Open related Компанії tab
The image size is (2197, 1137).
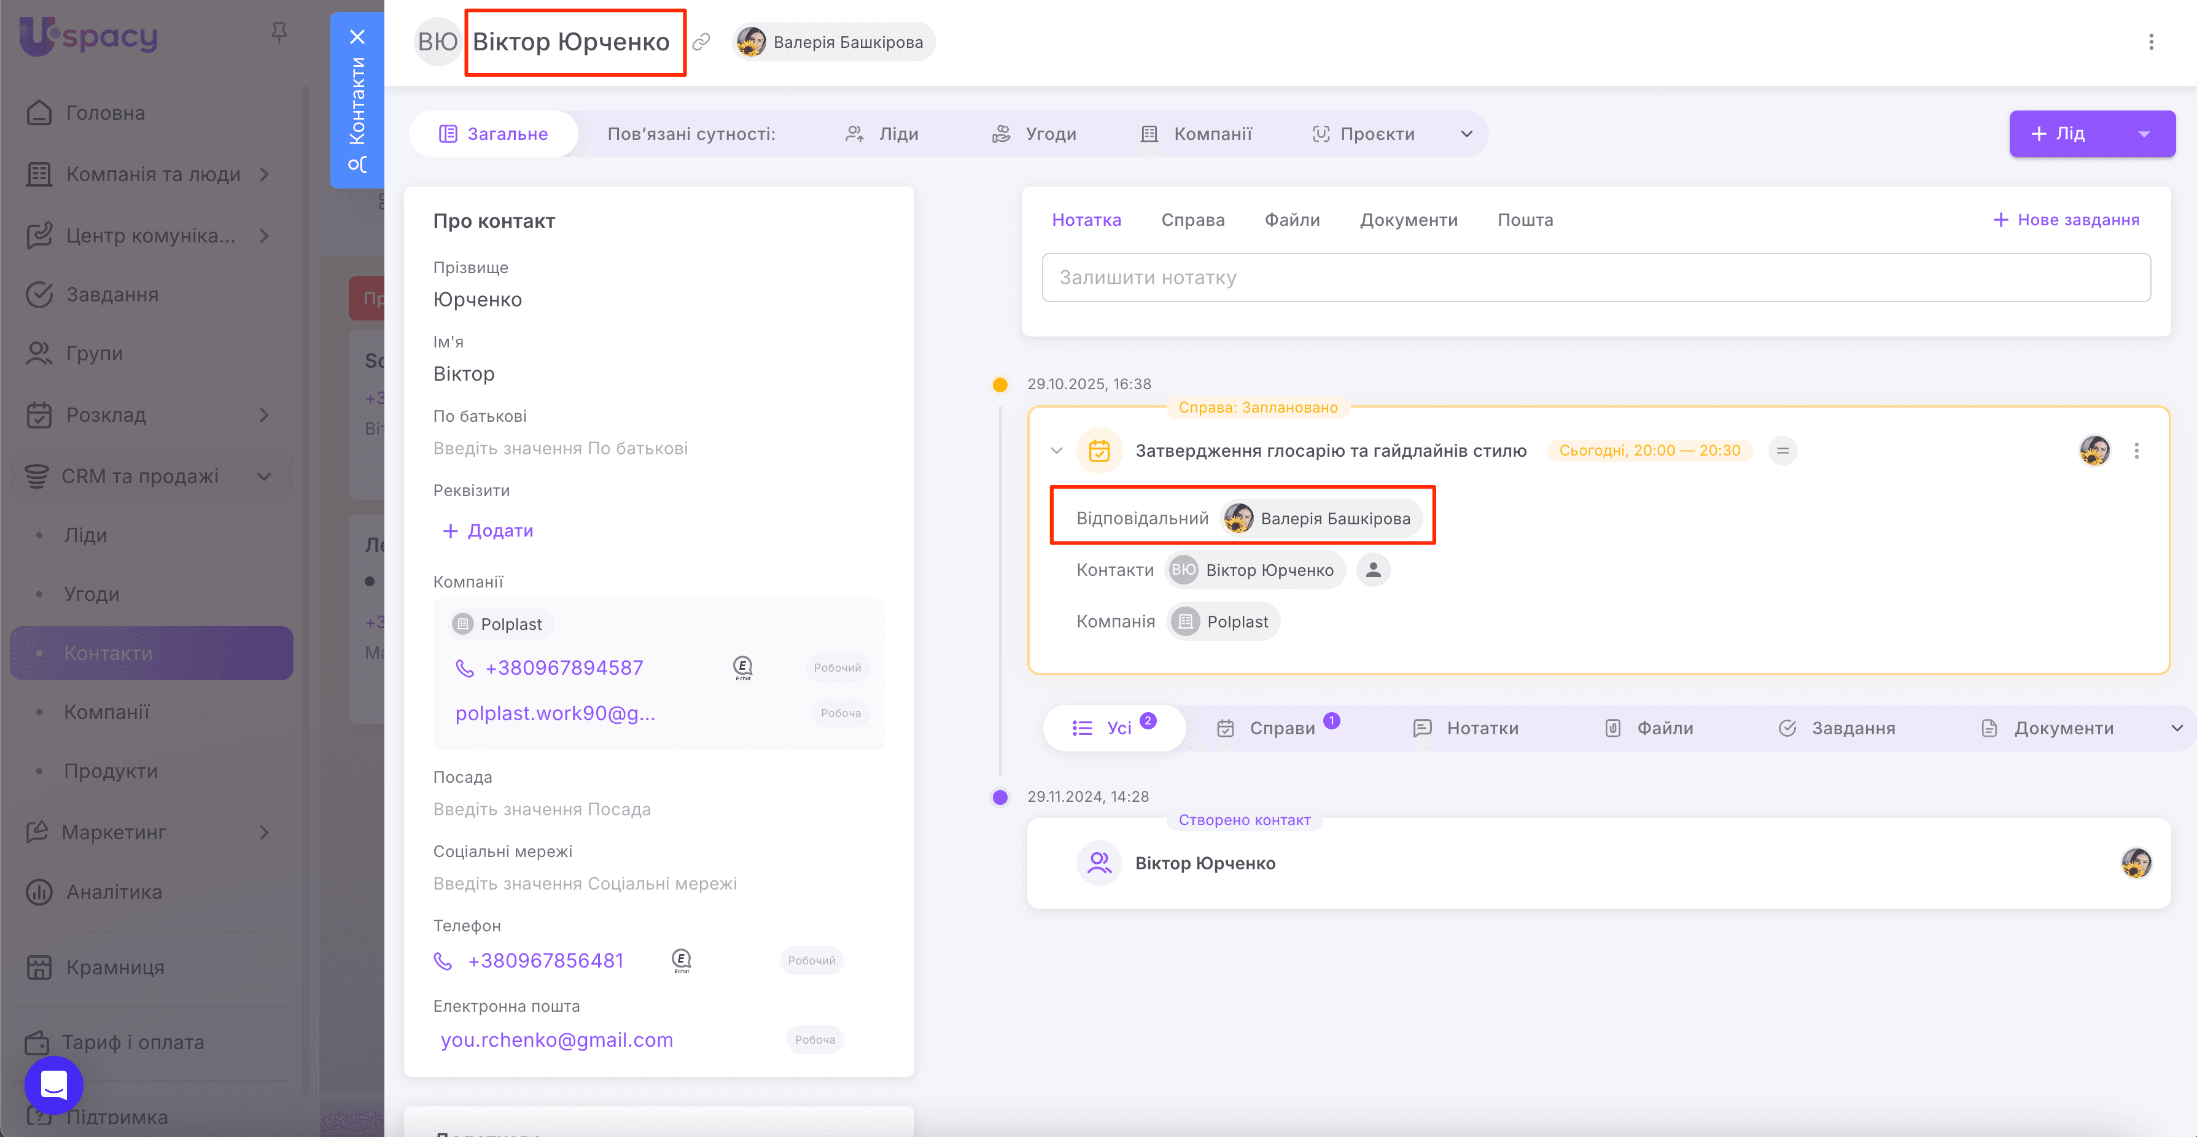tap(1197, 134)
